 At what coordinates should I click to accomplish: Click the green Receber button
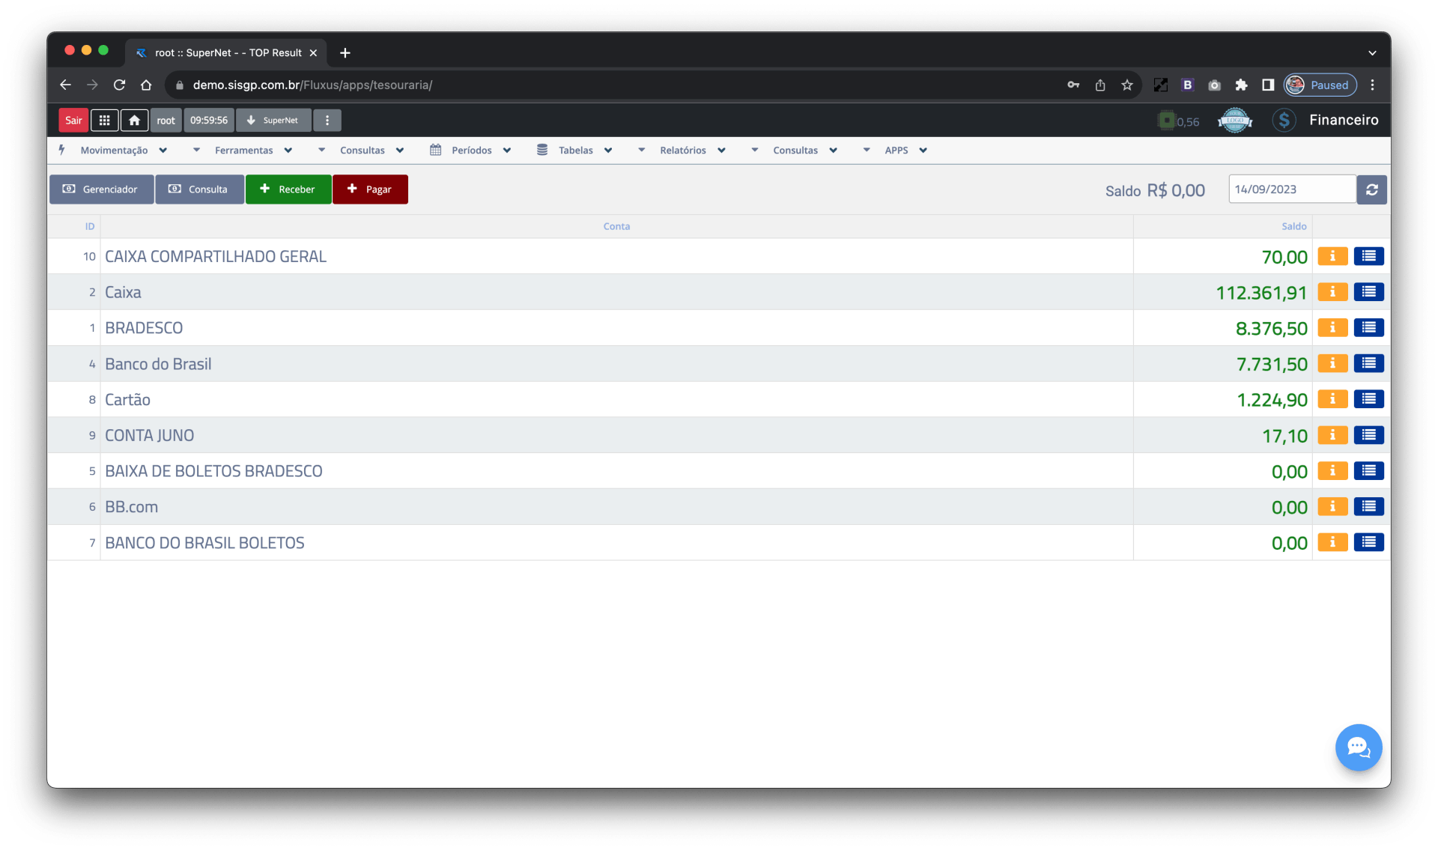(x=288, y=189)
